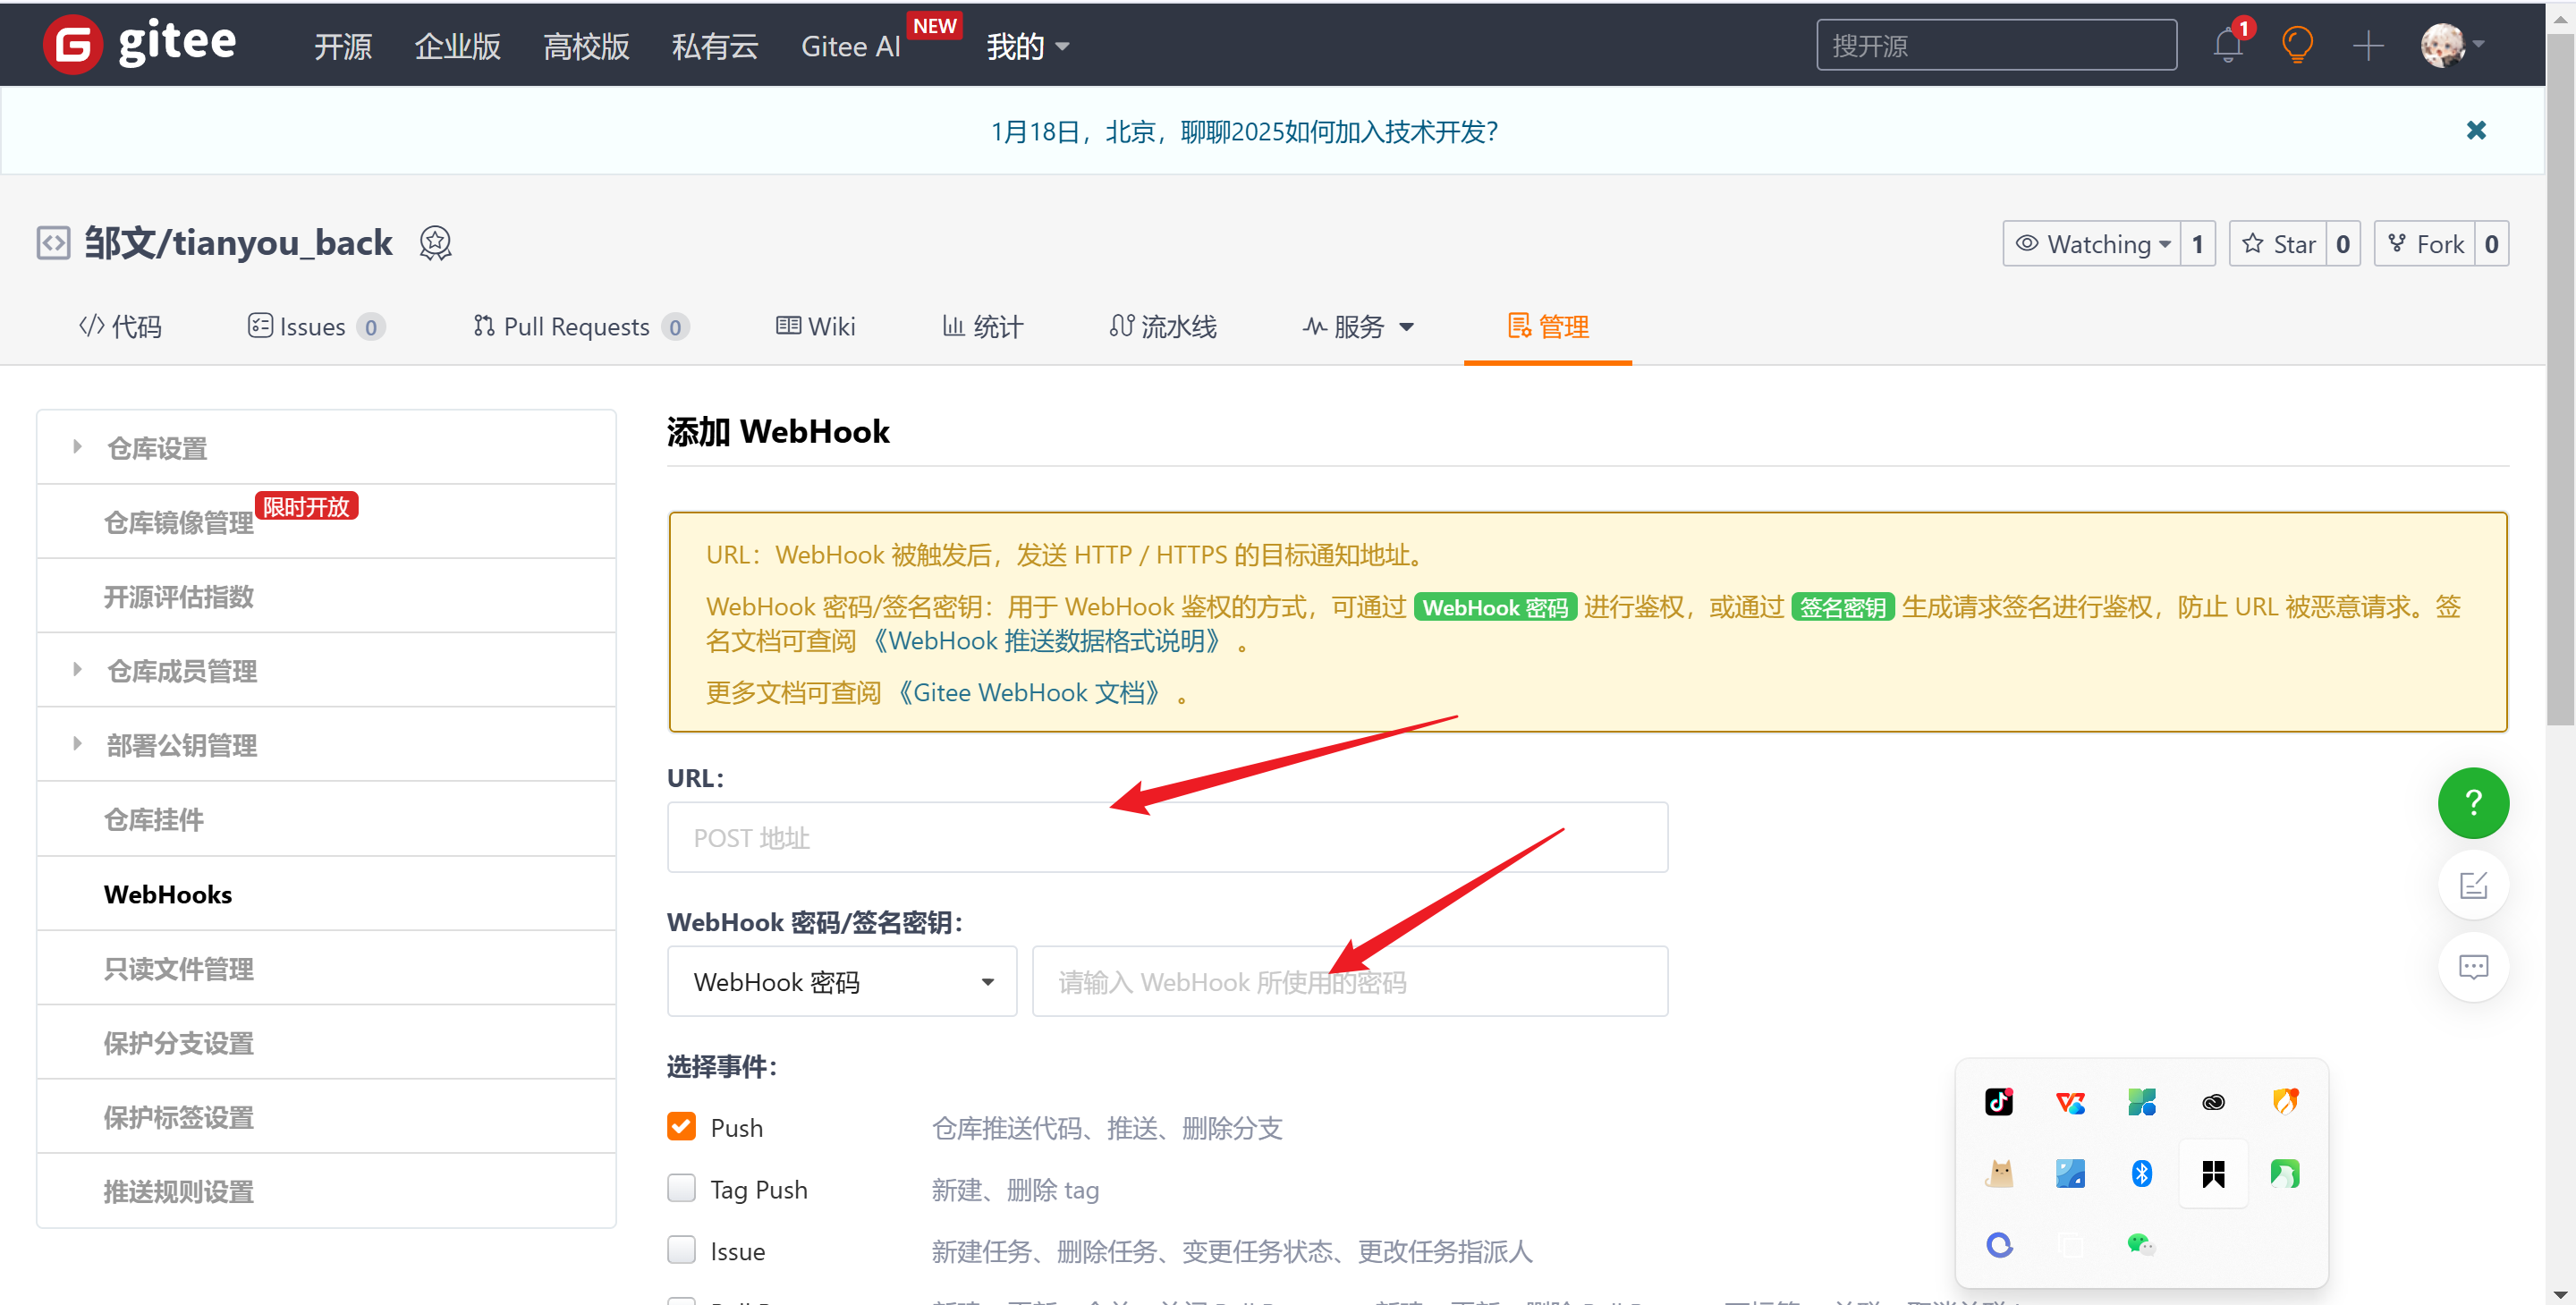Screen dimensions: 2576x1305
Task: Open the Gitee AI link
Action: pos(851,46)
